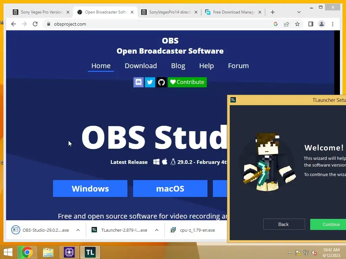Show hidden system tray icons
This screenshot has height=259, width=346.
[290, 253]
